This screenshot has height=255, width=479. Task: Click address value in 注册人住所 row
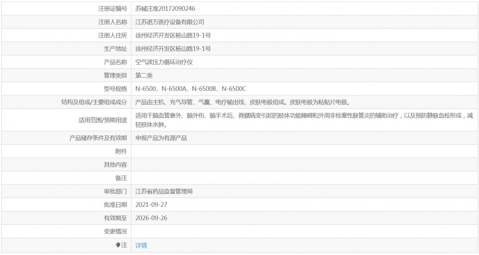tap(173, 35)
